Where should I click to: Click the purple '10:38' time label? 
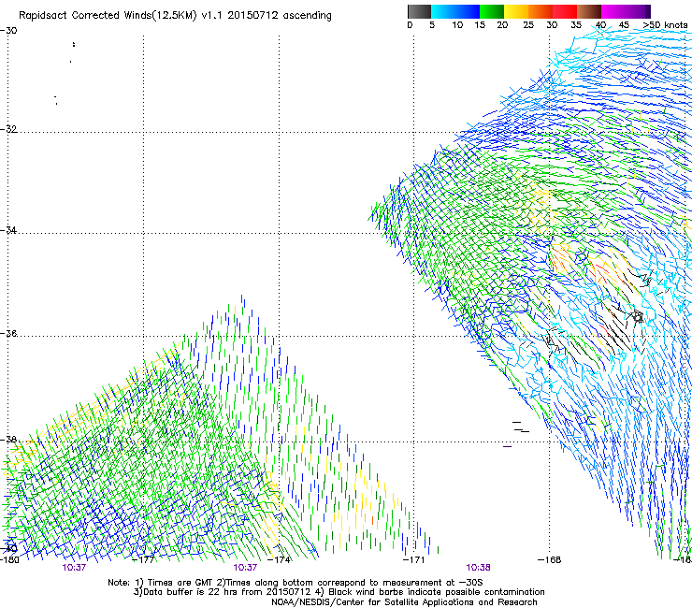click(478, 568)
